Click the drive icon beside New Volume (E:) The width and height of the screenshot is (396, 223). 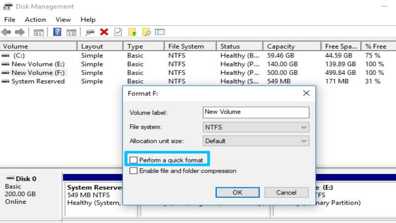(x=5, y=64)
